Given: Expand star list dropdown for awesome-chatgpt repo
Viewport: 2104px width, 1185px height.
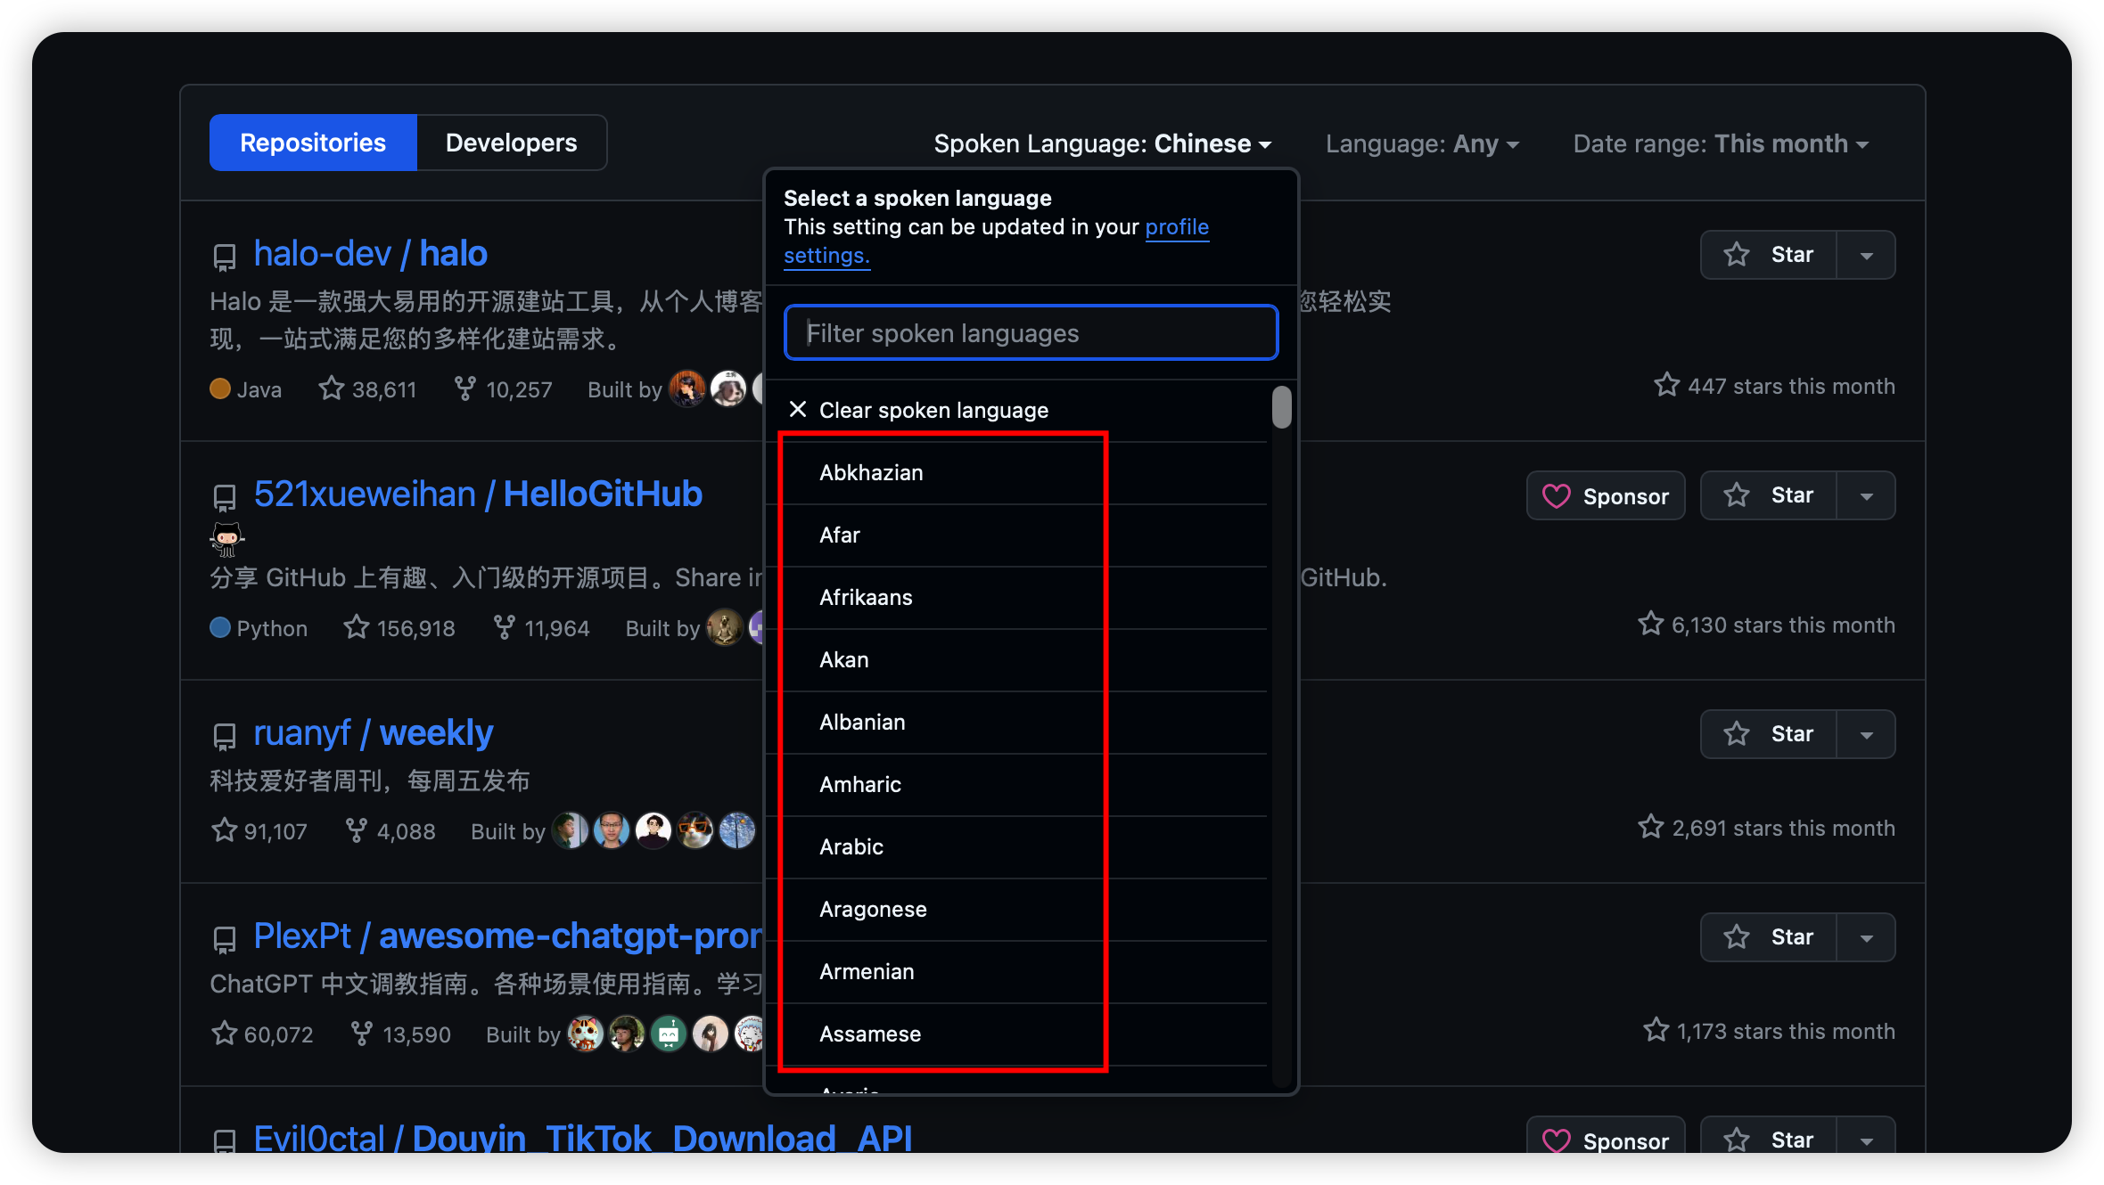Looking at the screenshot, I should coord(1866,937).
